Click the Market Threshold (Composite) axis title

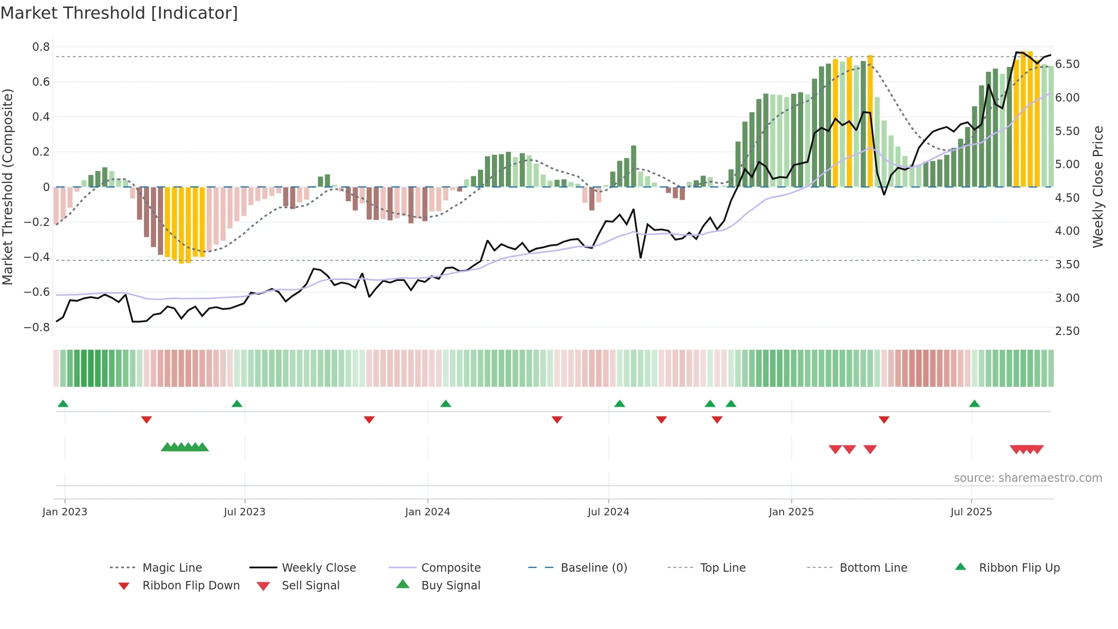7,186
